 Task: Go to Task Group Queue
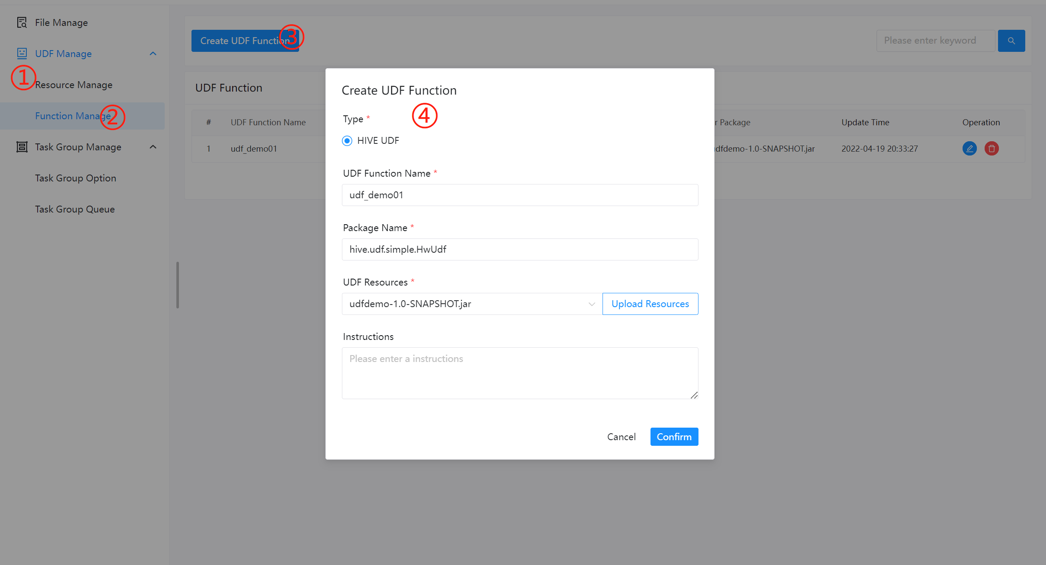pos(75,209)
